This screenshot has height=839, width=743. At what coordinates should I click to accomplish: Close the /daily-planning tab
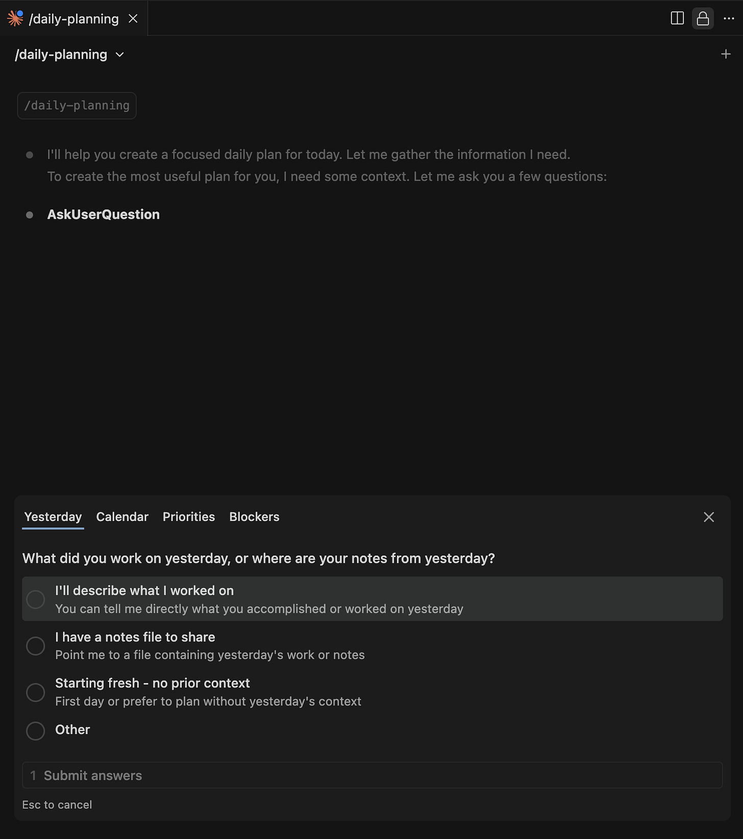(133, 19)
